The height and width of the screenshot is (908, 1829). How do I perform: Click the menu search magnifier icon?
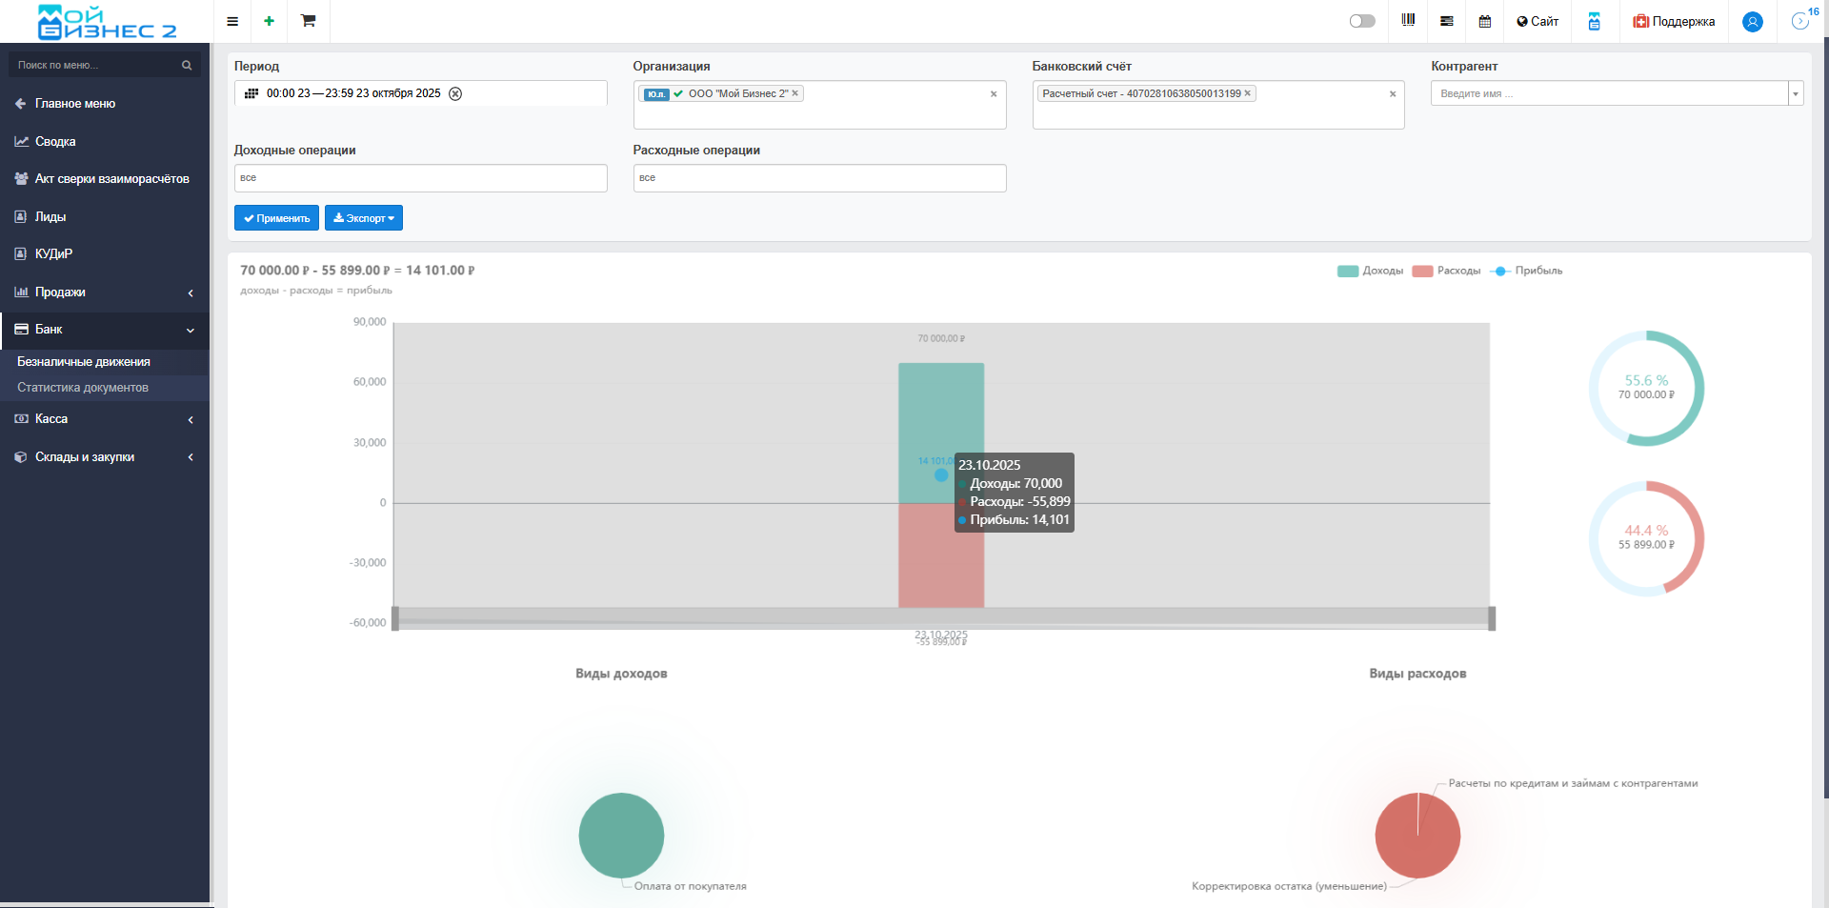pyautogui.click(x=187, y=66)
